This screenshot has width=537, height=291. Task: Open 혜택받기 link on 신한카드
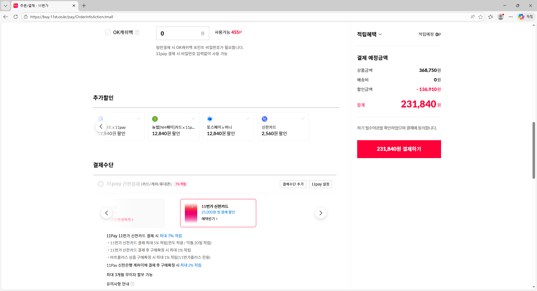[209, 219]
